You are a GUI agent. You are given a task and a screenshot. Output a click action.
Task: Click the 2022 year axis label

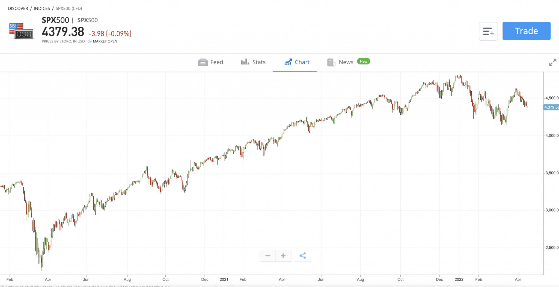tap(459, 279)
